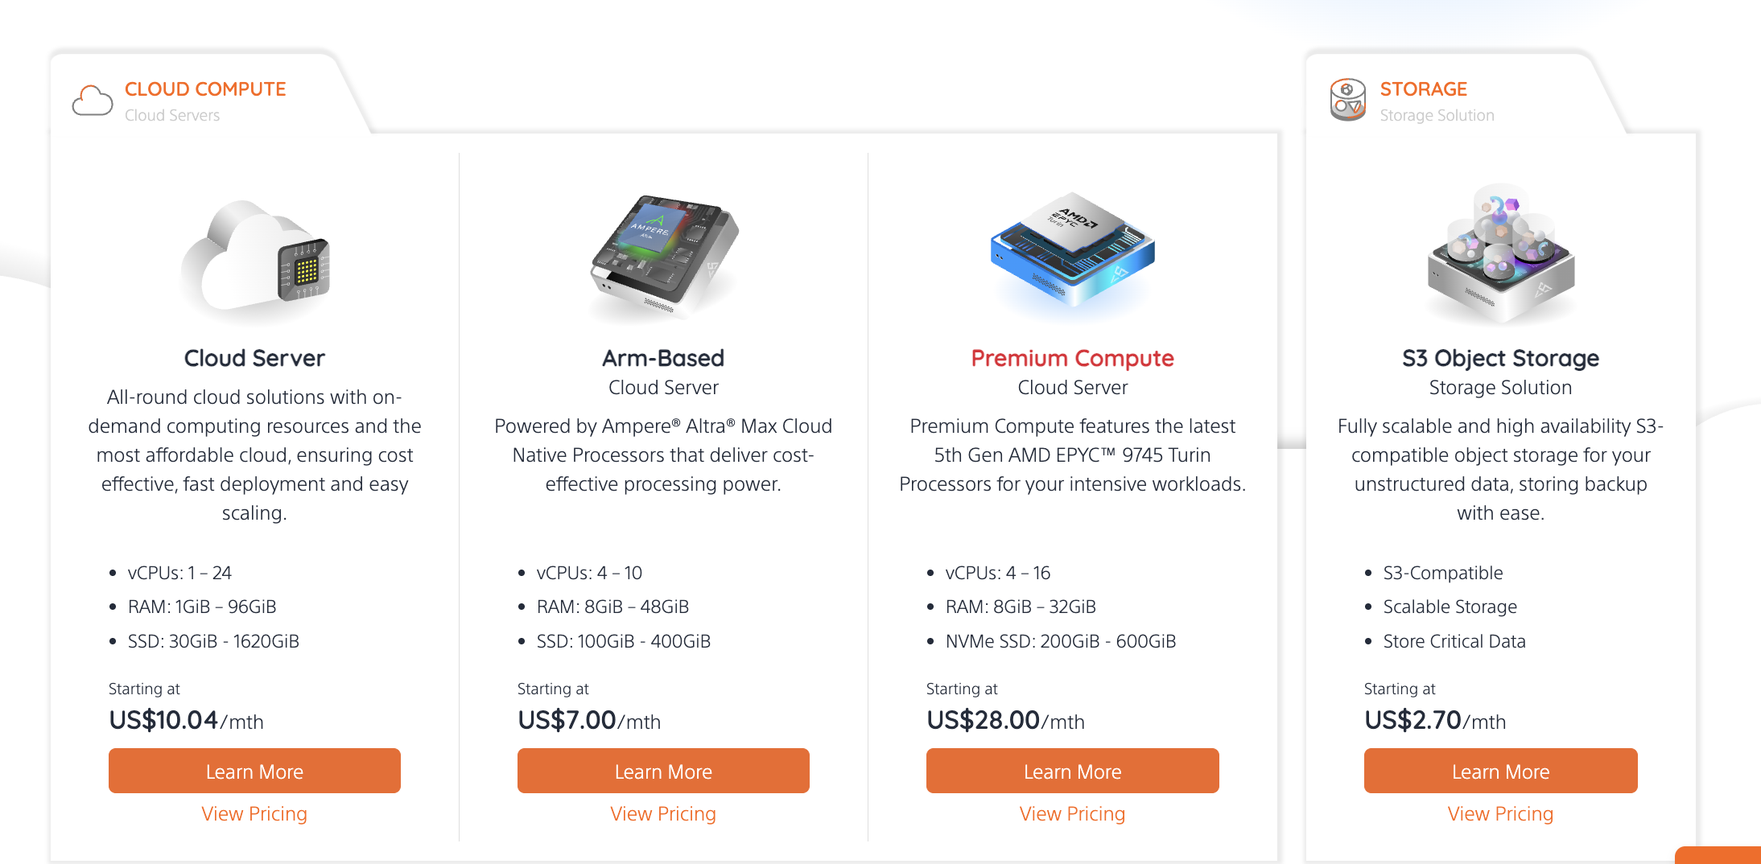Click the AMD EPYC Premium Compute illustration
Image resolution: width=1761 pixels, height=864 pixels.
1072,249
